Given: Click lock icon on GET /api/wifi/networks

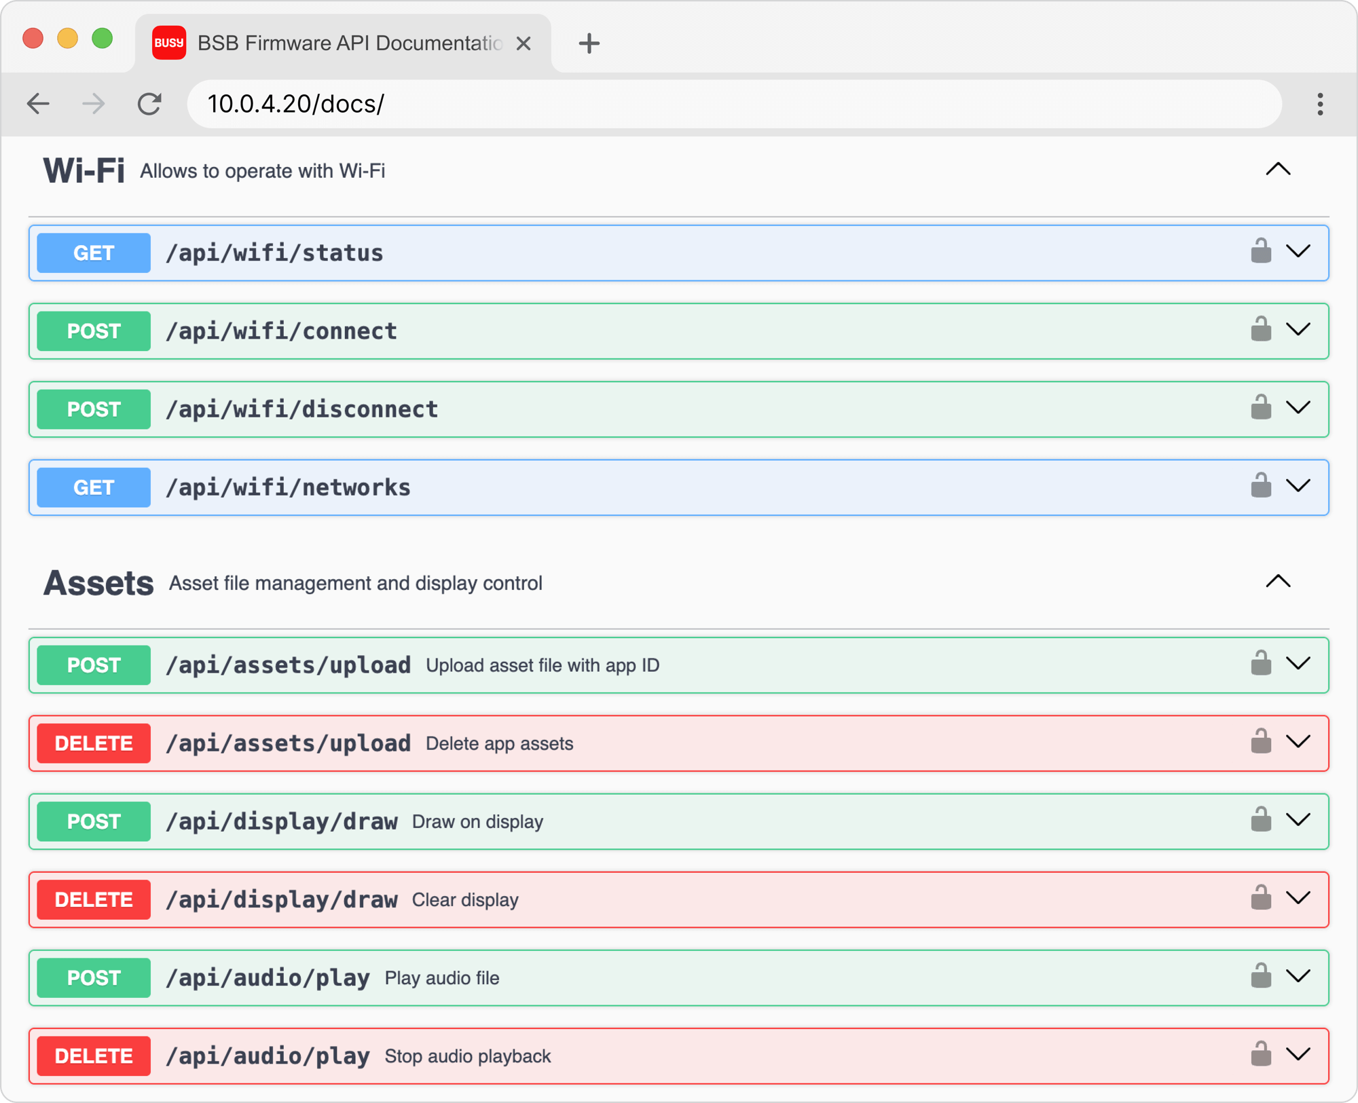Looking at the screenshot, I should coord(1260,486).
